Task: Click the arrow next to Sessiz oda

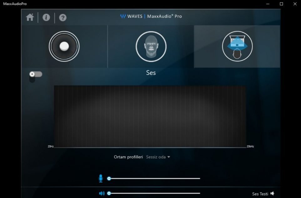Action: pyautogui.click(x=168, y=157)
